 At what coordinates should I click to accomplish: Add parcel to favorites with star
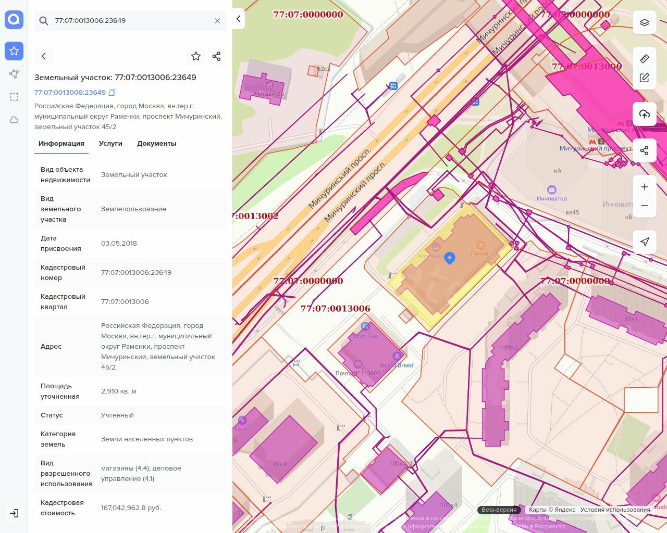click(x=196, y=56)
